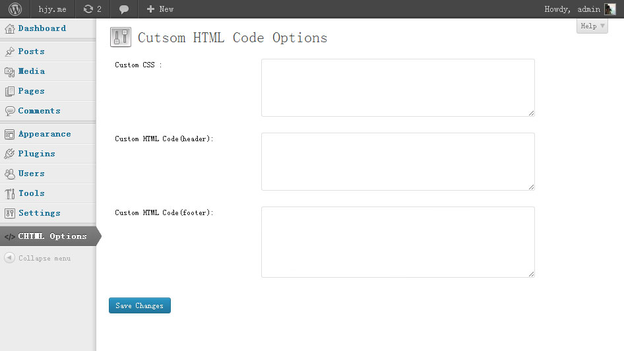Image resolution: width=624 pixels, height=351 pixels.
Task: Open the Settings menu item
Action: tap(39, 213)
